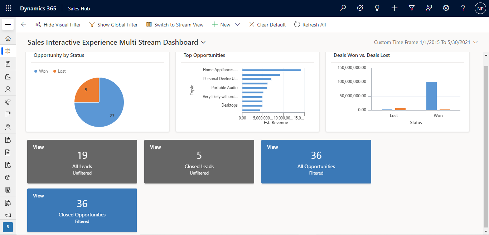489x235 pixels.
Task: Click the tall blue bar above Won
Action: coord(431,96)
